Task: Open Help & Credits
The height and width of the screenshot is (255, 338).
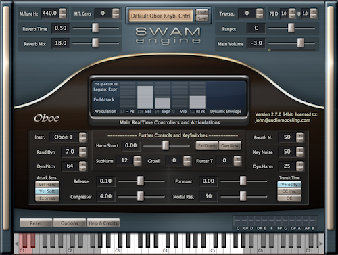Action: [103, 223]
